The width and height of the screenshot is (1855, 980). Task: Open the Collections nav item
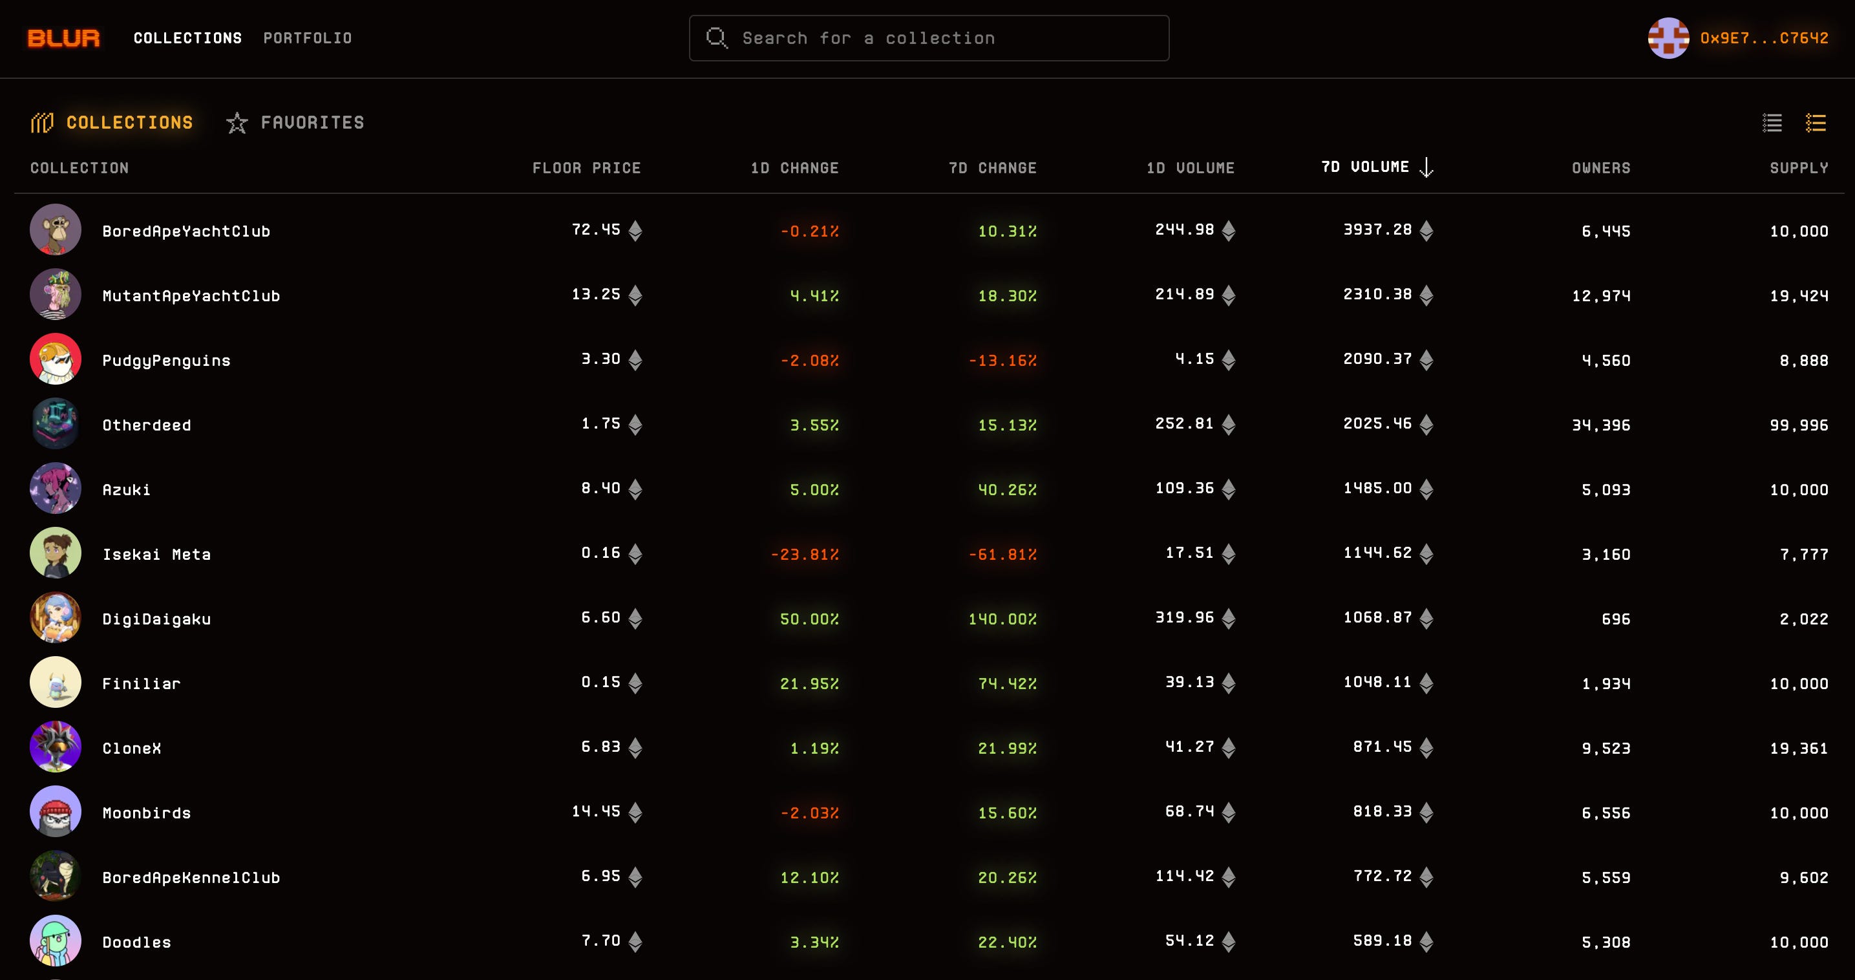187,38
